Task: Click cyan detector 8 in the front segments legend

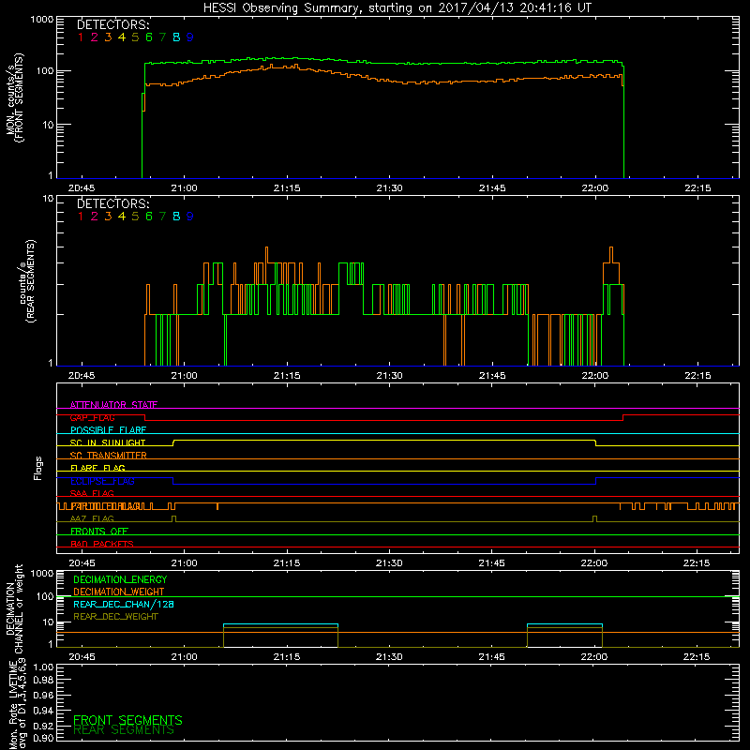Action: pyautogui.click(x=176, y=37)
